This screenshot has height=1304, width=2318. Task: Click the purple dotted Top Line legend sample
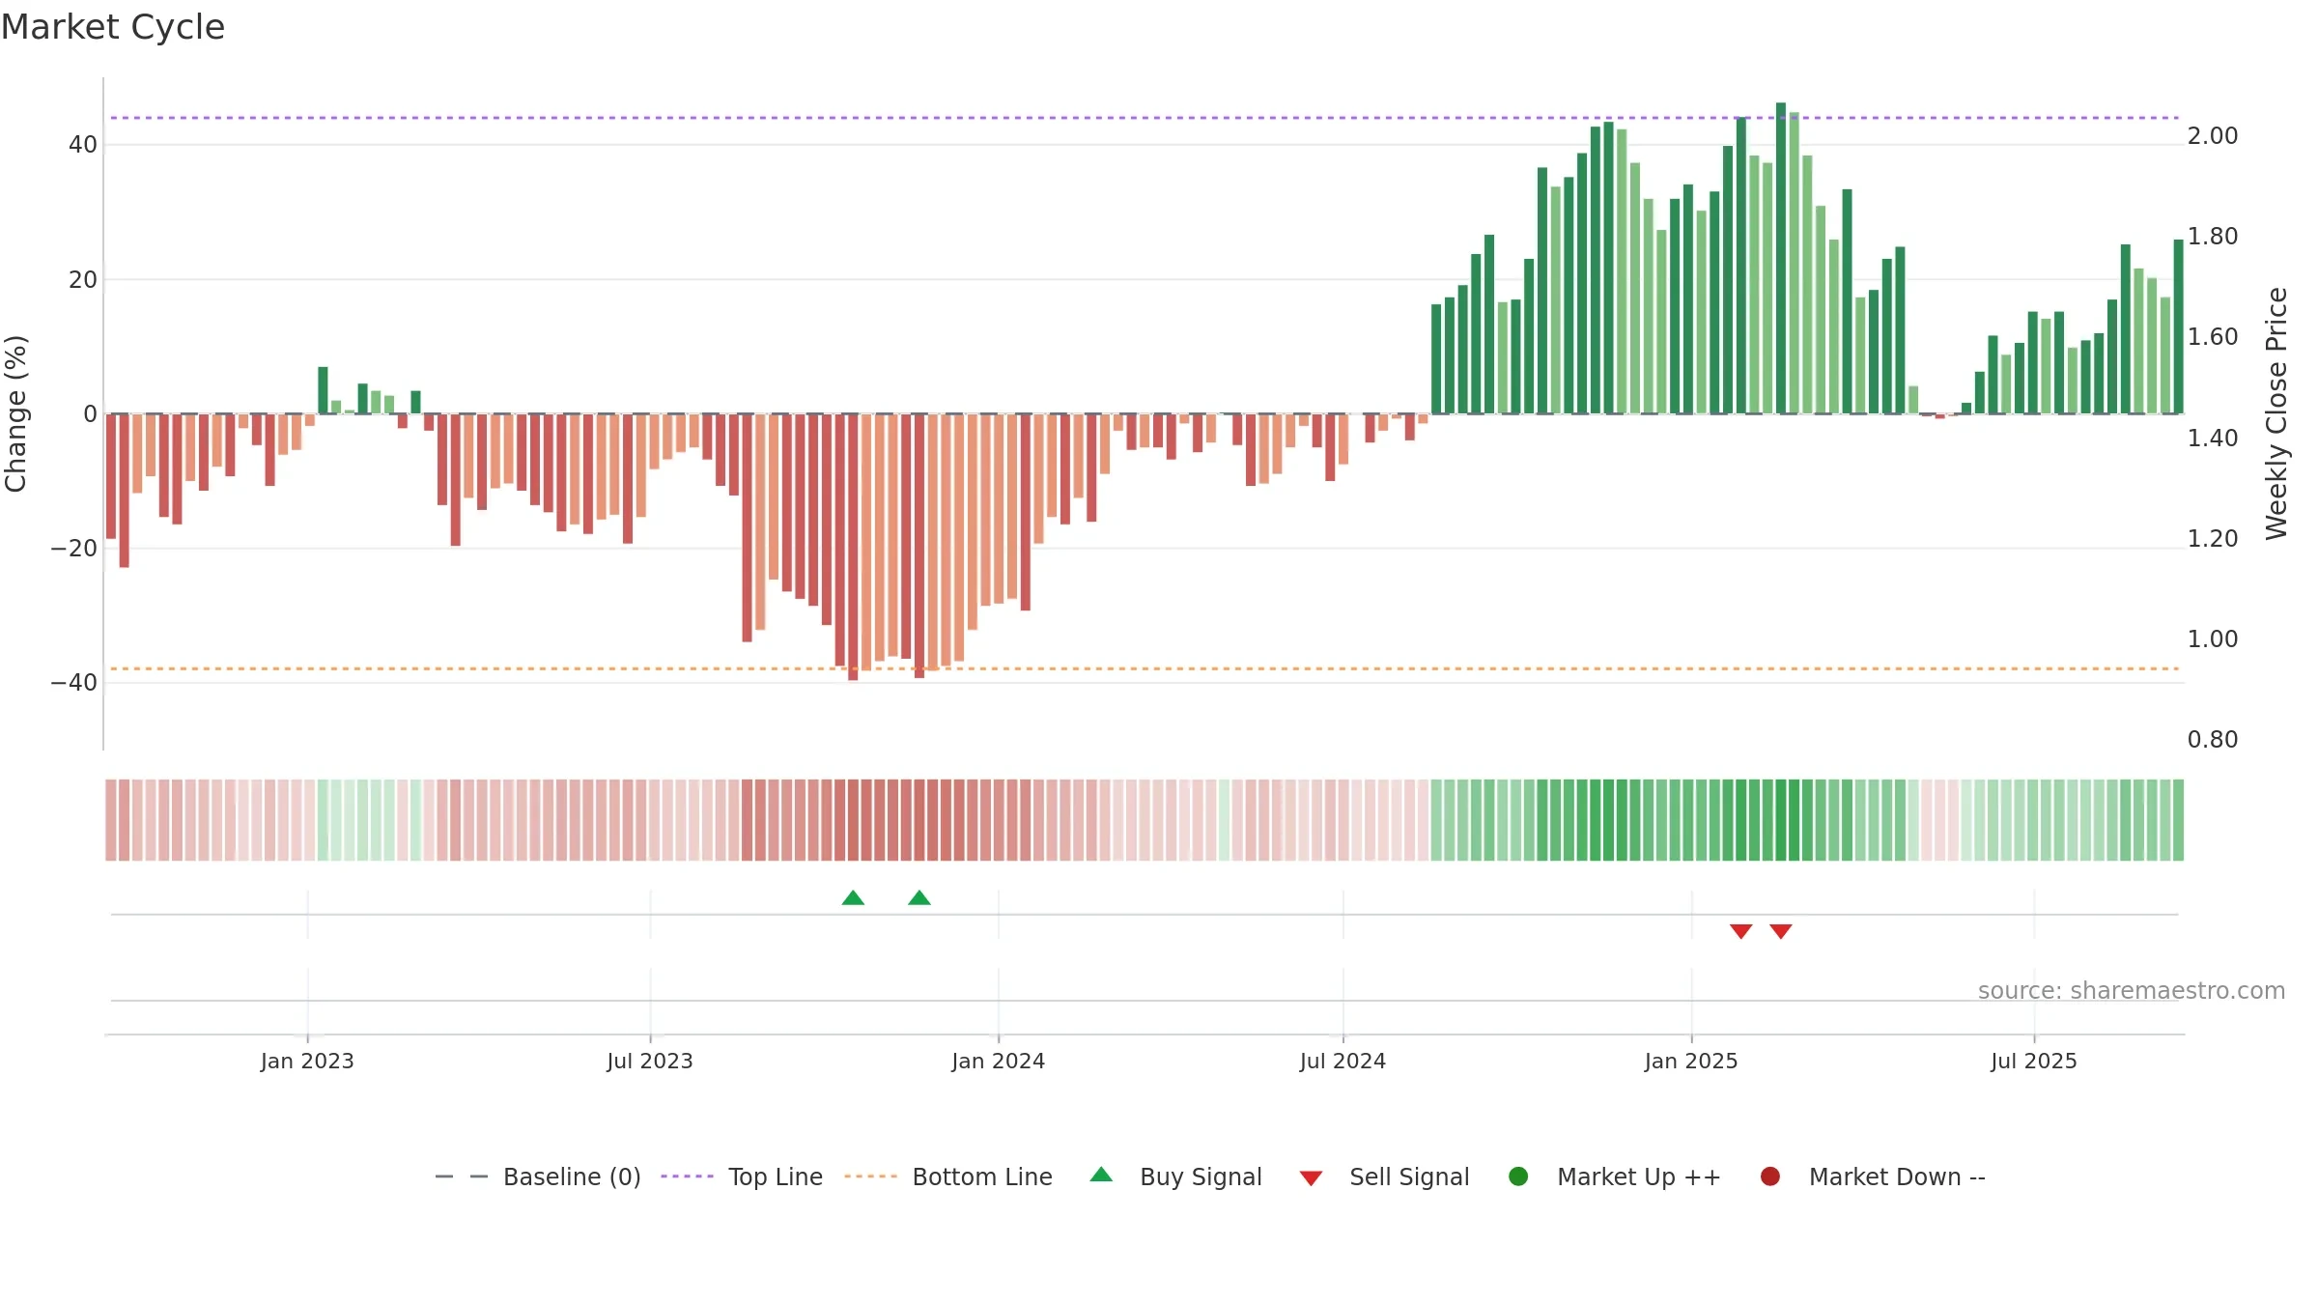(x=687, y=1176)
